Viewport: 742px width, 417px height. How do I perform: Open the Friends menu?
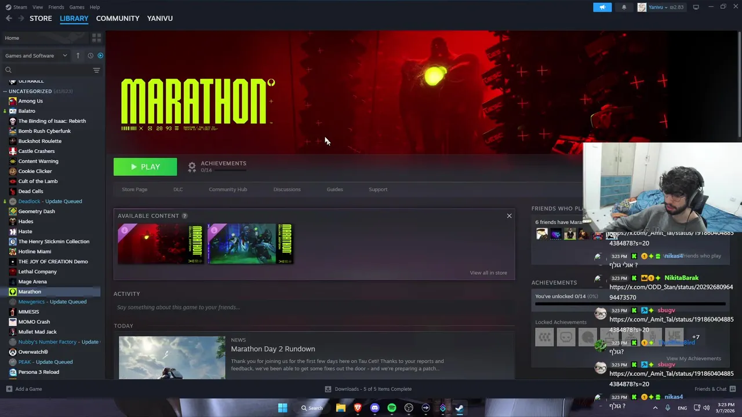(x=56, y=7)
